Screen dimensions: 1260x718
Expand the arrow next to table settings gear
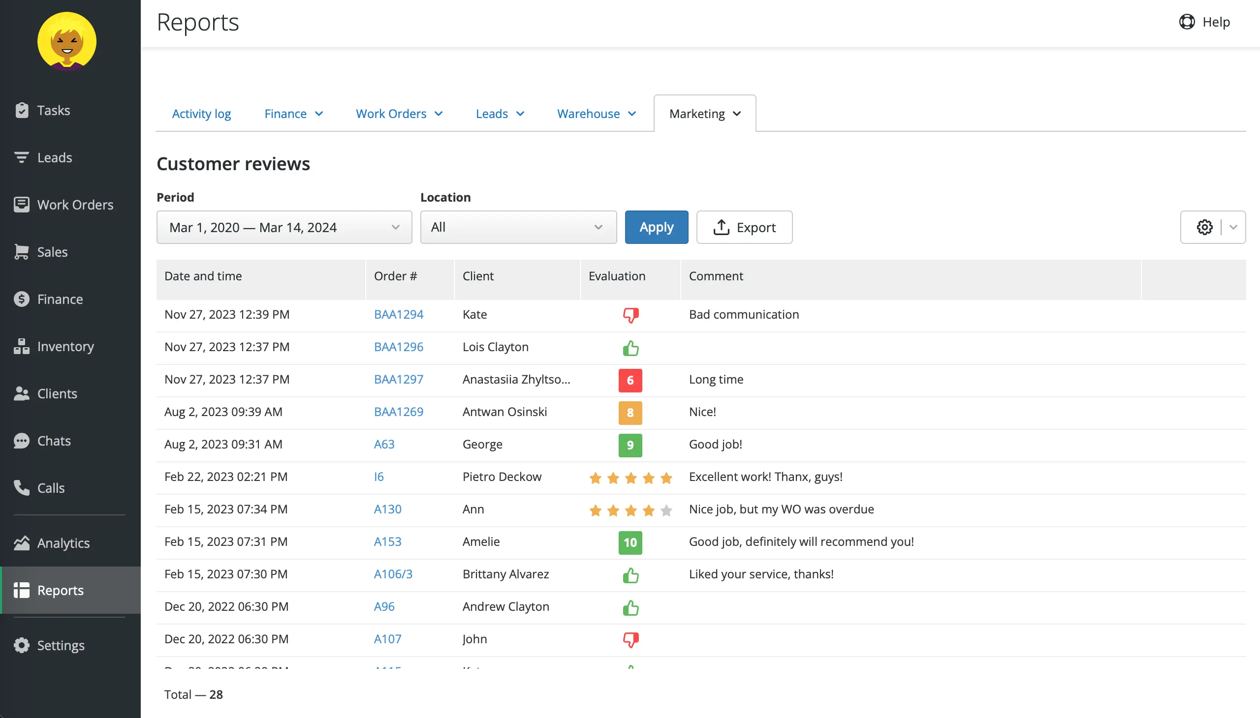point(1233,227)
